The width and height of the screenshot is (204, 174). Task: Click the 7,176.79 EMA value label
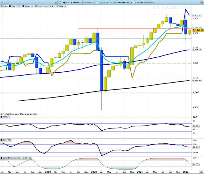[197, 27]
